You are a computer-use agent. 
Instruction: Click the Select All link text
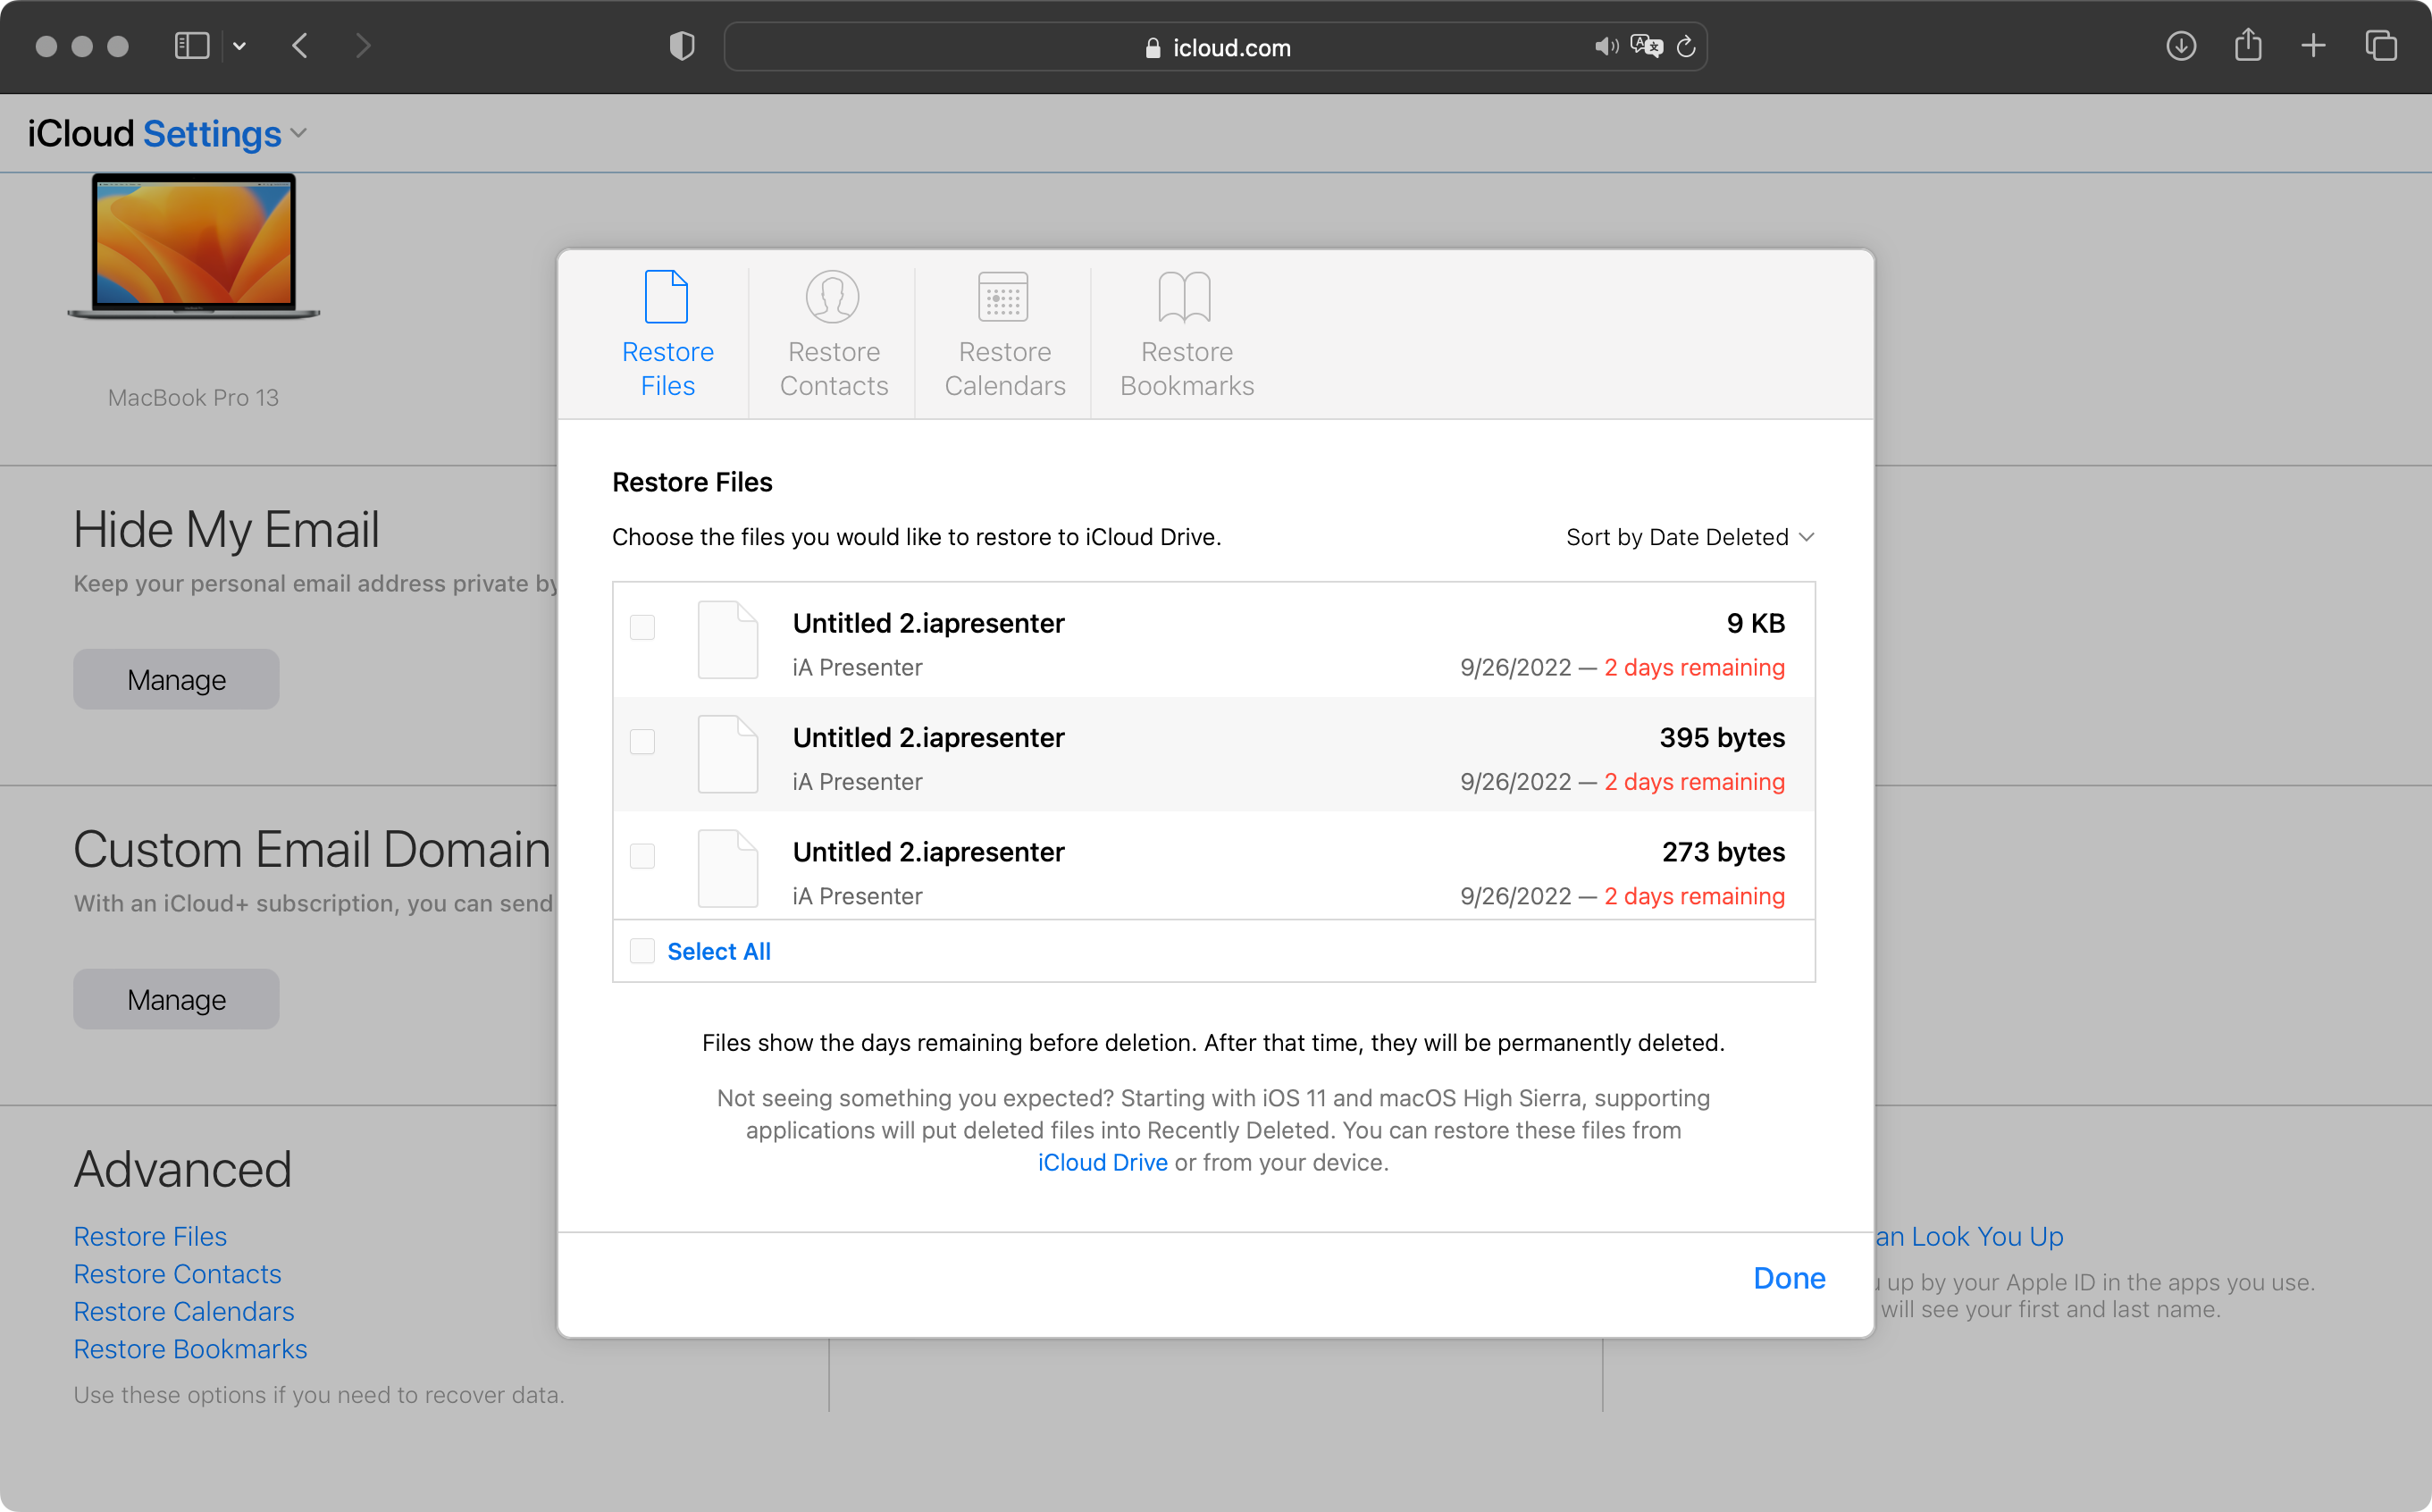[x=718, y=951]
